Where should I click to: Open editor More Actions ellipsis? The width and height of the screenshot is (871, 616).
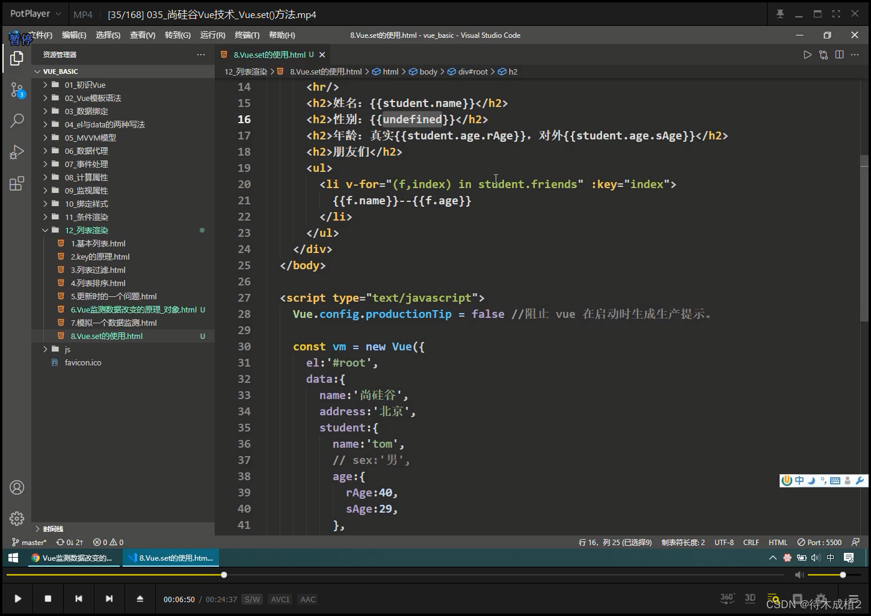pos(855,55)
